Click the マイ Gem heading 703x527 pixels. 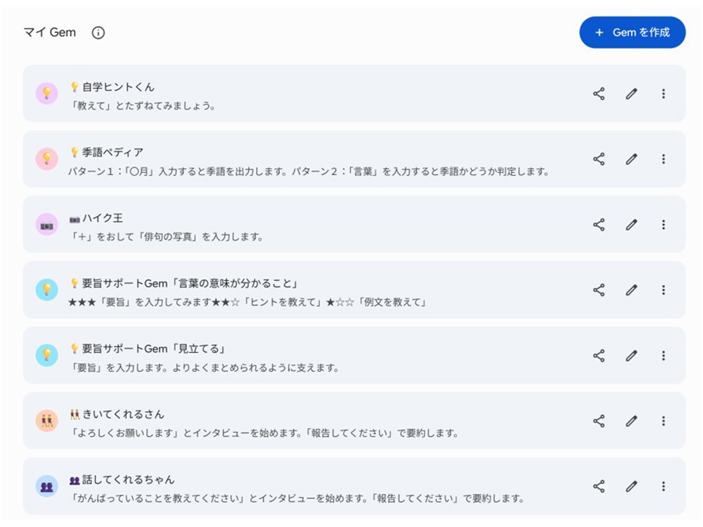click(50, 32)
